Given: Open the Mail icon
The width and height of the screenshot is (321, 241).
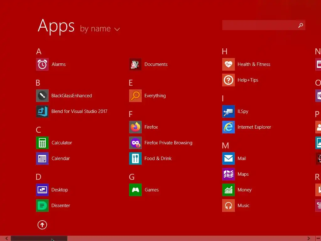Looking at the screenshot, I should point(229,158).
